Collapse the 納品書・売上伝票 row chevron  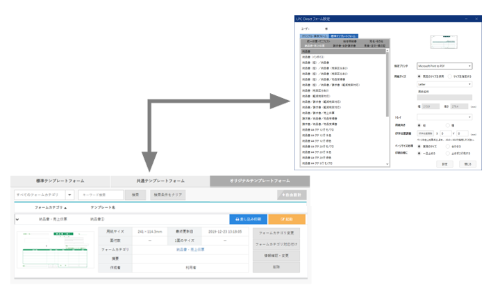tap(17, 219)
